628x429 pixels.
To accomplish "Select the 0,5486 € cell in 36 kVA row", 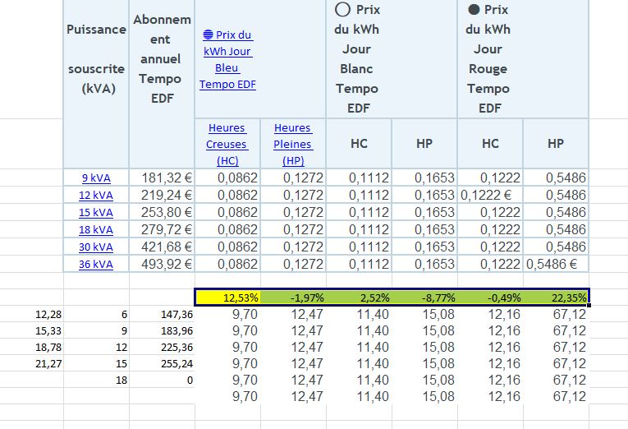I will [x=556, y=264].
